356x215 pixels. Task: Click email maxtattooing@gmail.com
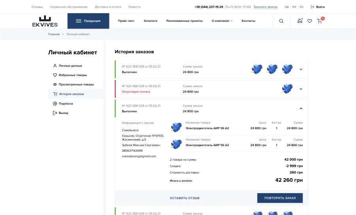[139, 156]
